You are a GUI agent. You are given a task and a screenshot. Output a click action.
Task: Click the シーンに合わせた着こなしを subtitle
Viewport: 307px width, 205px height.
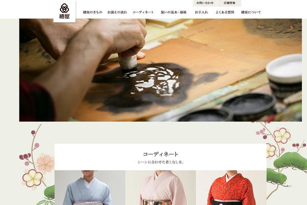(161, 162)
